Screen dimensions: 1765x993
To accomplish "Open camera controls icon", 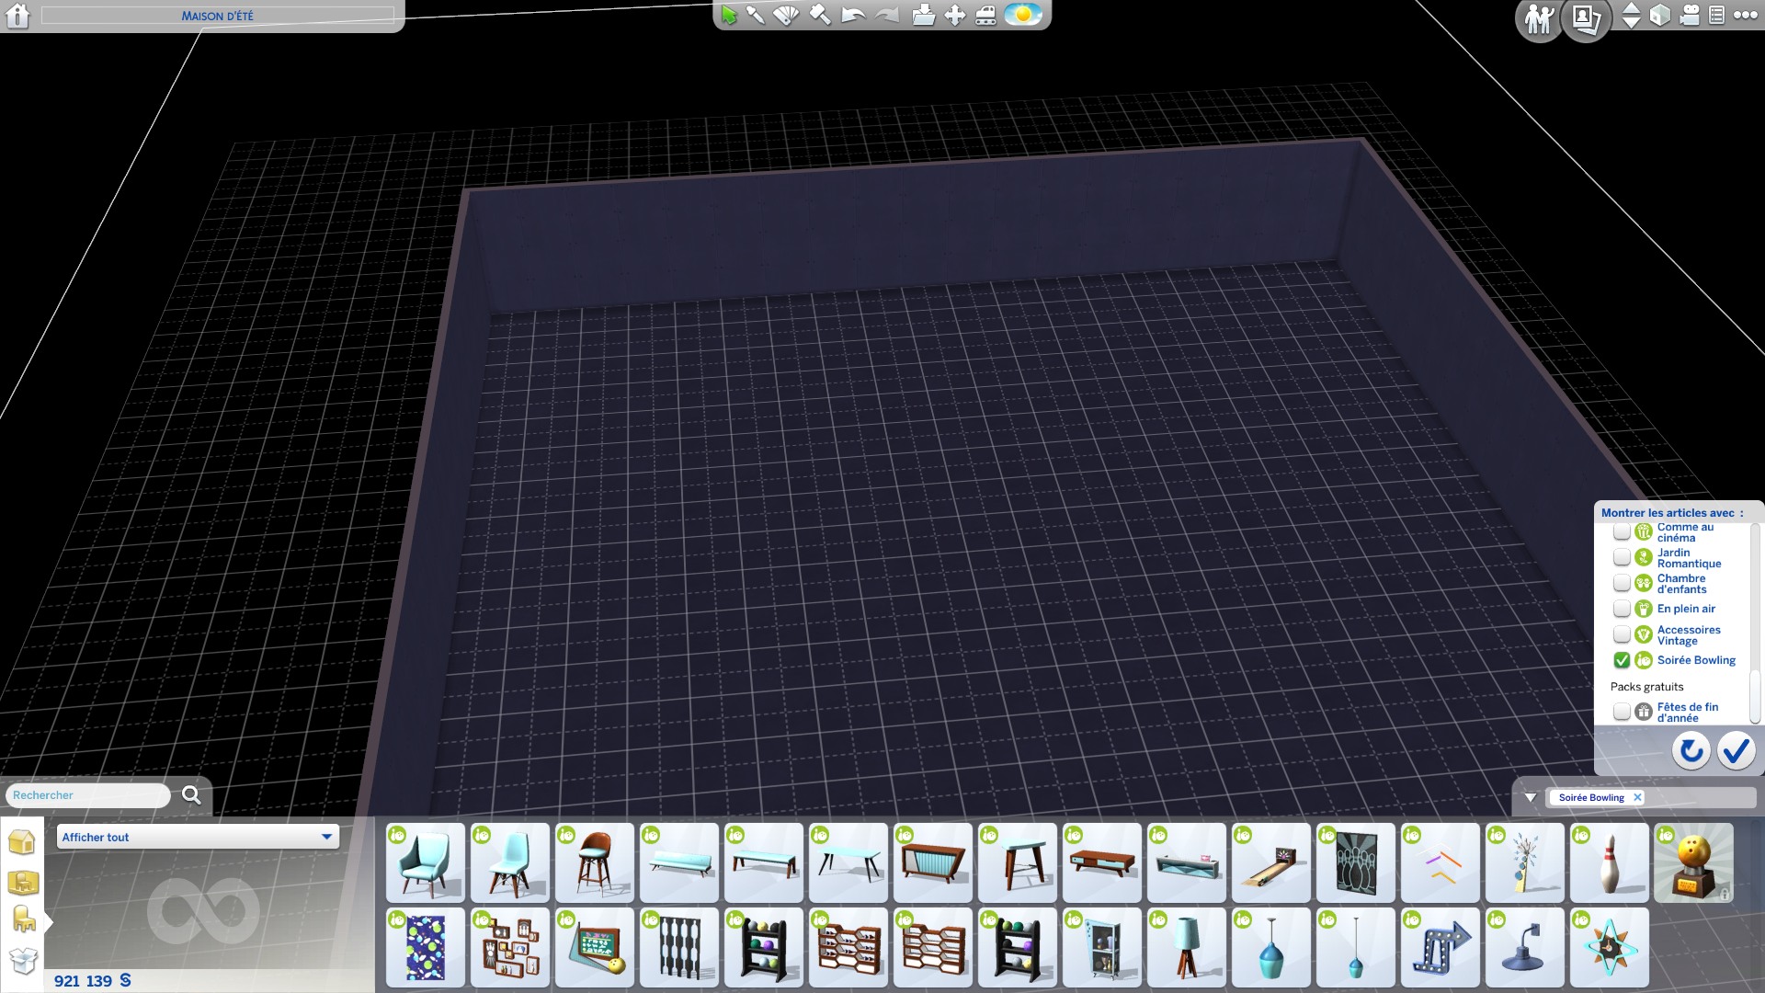I will [x=1690, y=16].
